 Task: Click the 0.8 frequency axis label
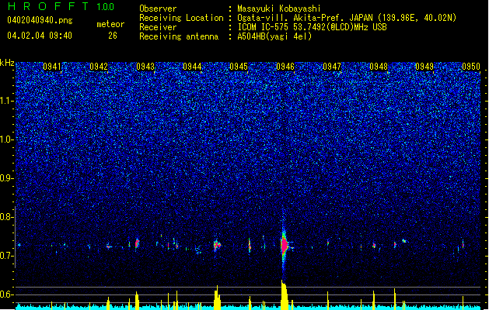tap(7, 217)
